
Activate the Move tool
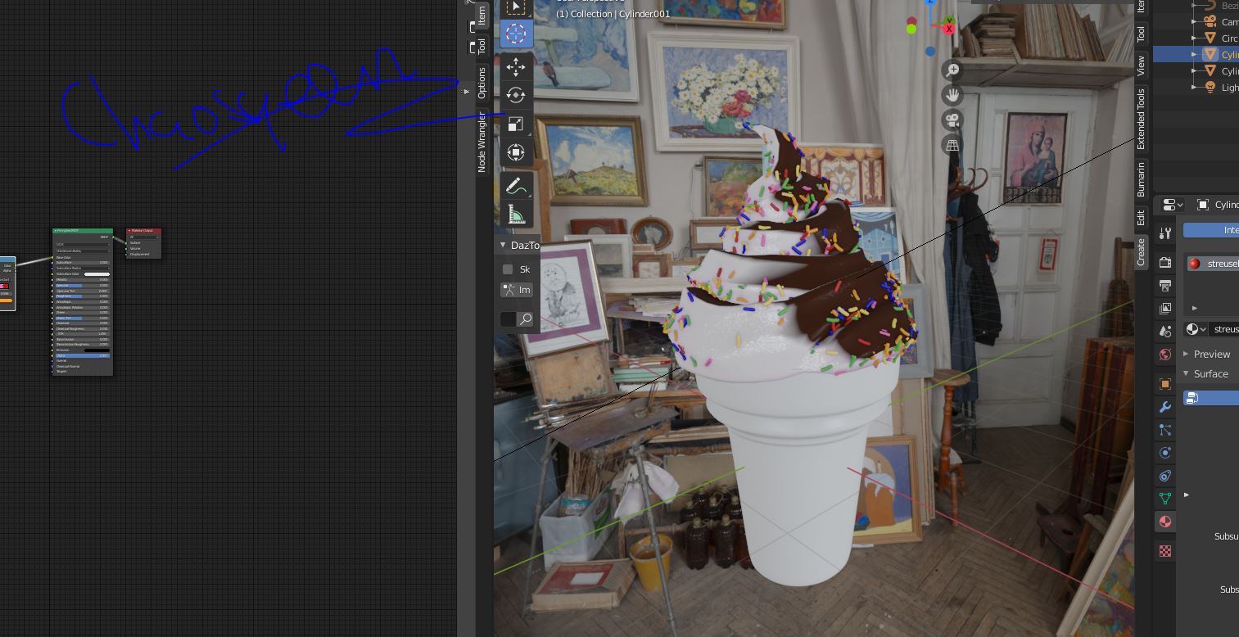click(515, 66)
